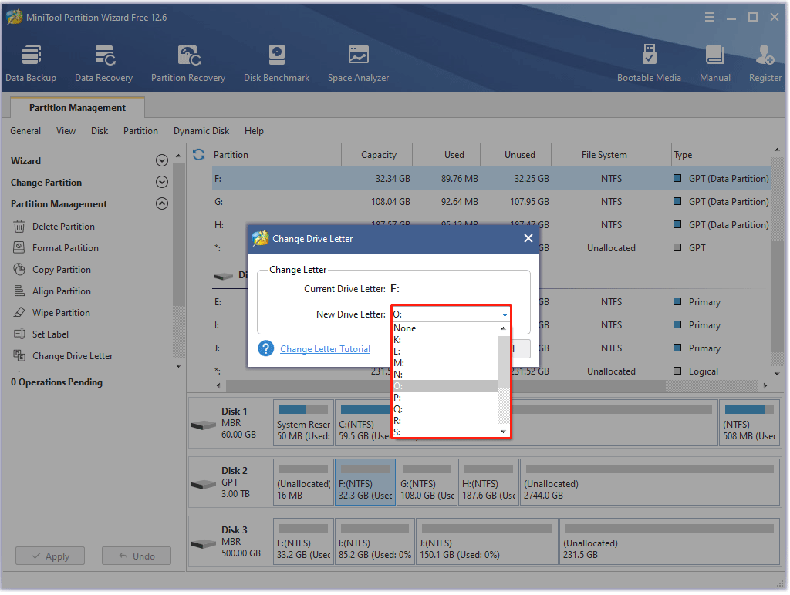This screenshot has width=790, height=595.
Task: Click the refresh icon above the partition list
Action: point(198,154)
